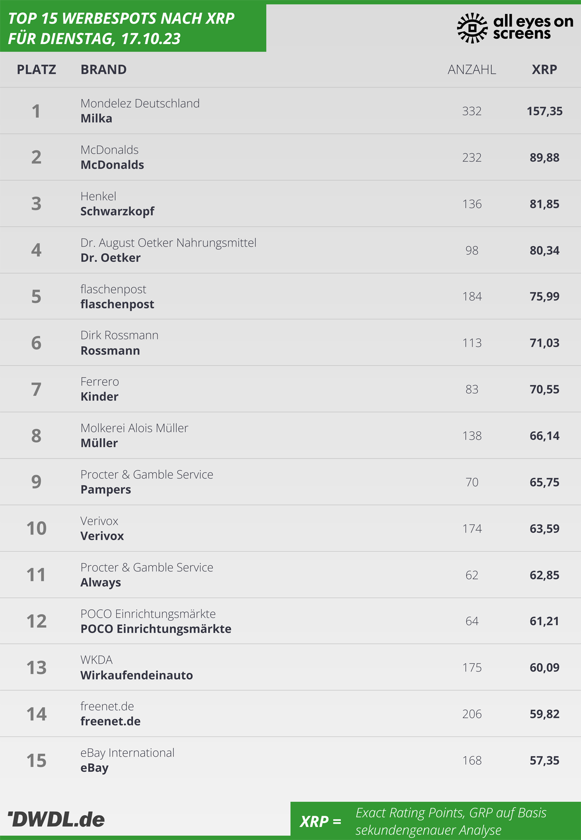Select the Kinder brand by Ferrero
Viewport: 581px width, 840px height.
(99, 397)
